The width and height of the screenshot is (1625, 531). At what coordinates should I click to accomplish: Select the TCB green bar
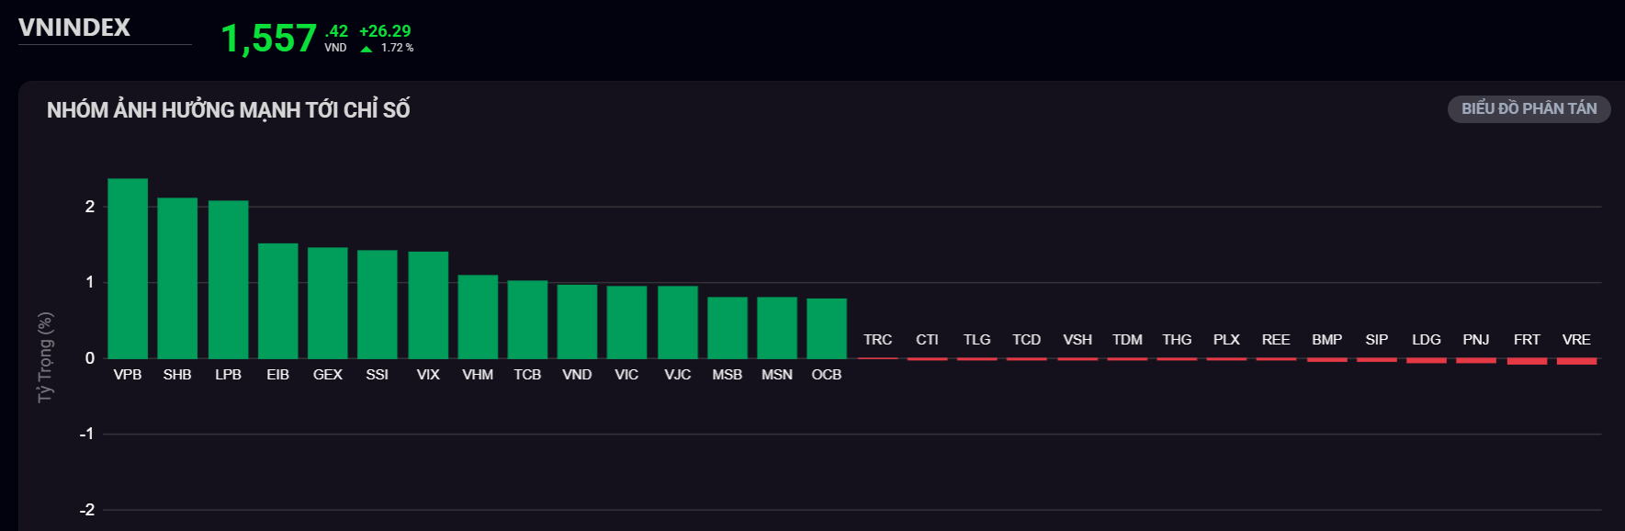tap(527, 319)
